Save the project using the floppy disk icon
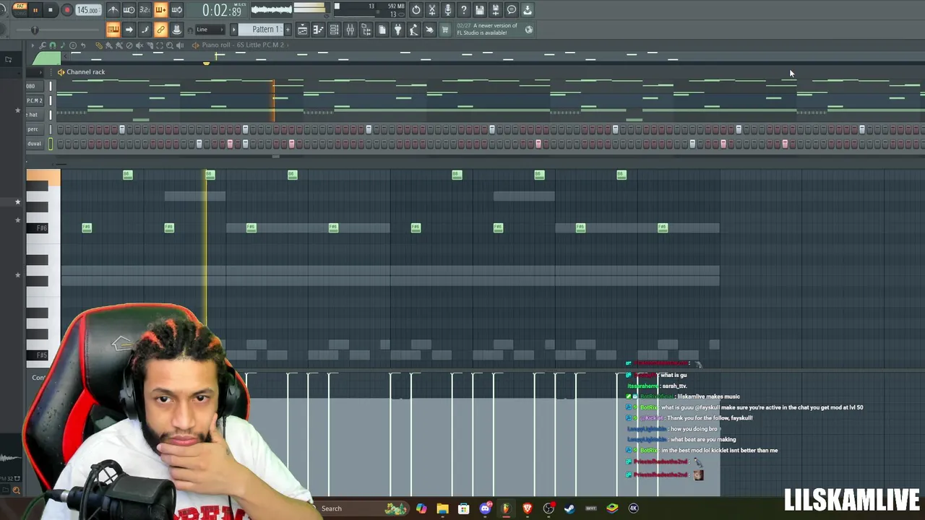925x520 pixels. pyautogui.click(x=480, y=10)
